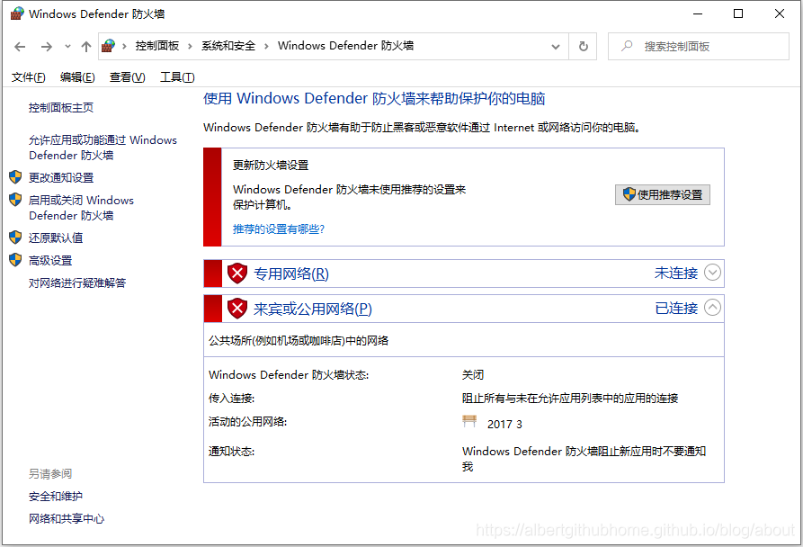Open the 编辑(E) menu

coord(77,77)
